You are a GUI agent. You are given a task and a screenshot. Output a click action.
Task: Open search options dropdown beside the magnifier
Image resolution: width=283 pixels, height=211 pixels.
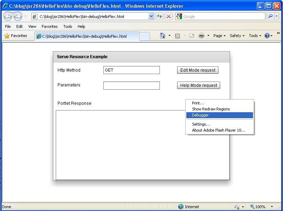(x=277, y=17)
